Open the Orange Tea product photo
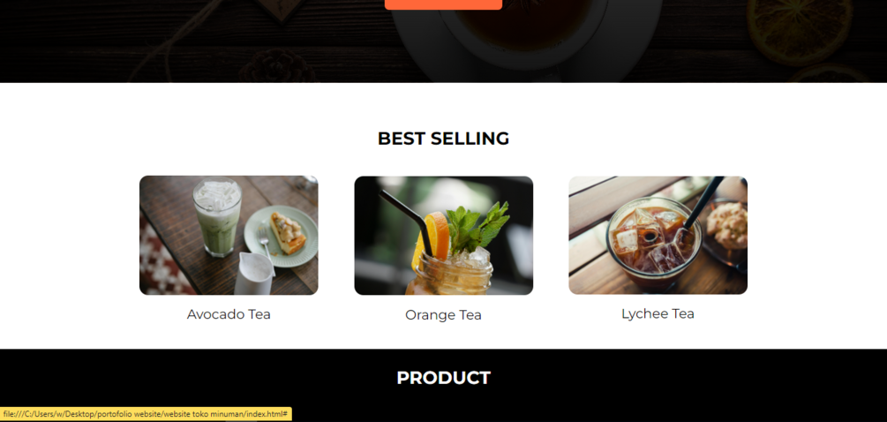The height and width of the screenshot is (422, 887). (443, 236)
